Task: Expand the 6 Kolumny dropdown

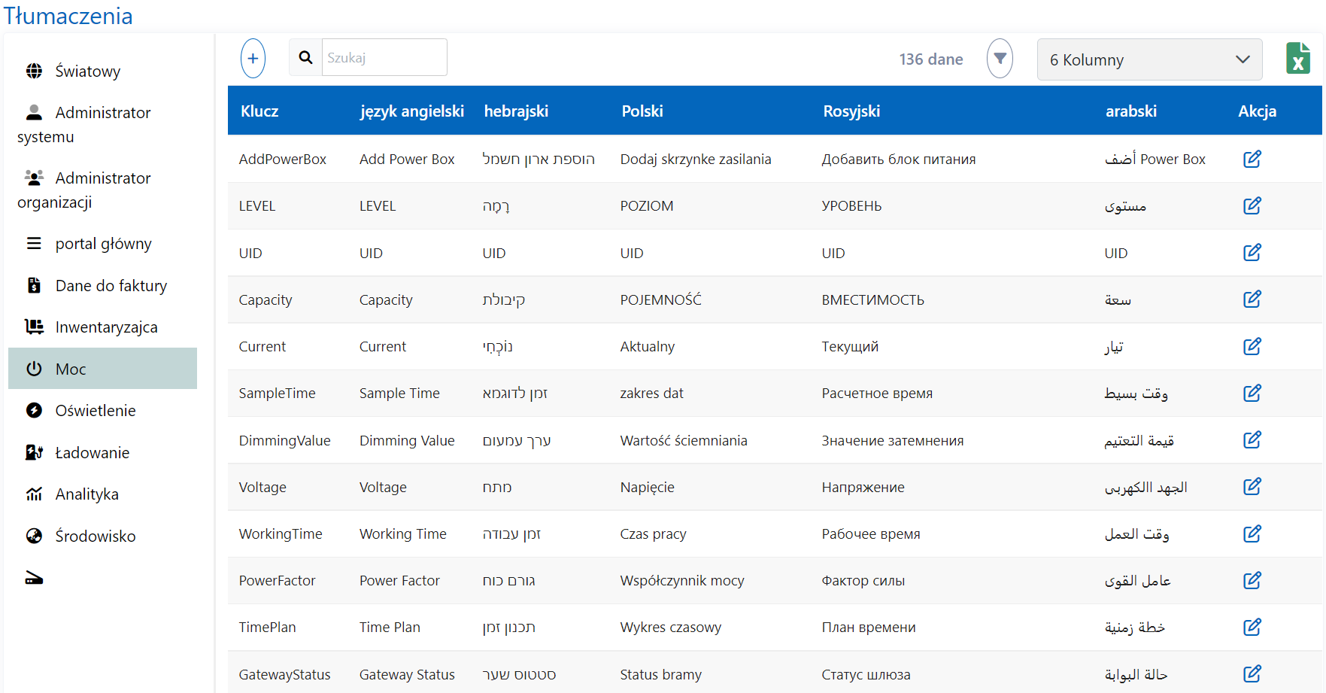Action: [x=1148, y=59]
